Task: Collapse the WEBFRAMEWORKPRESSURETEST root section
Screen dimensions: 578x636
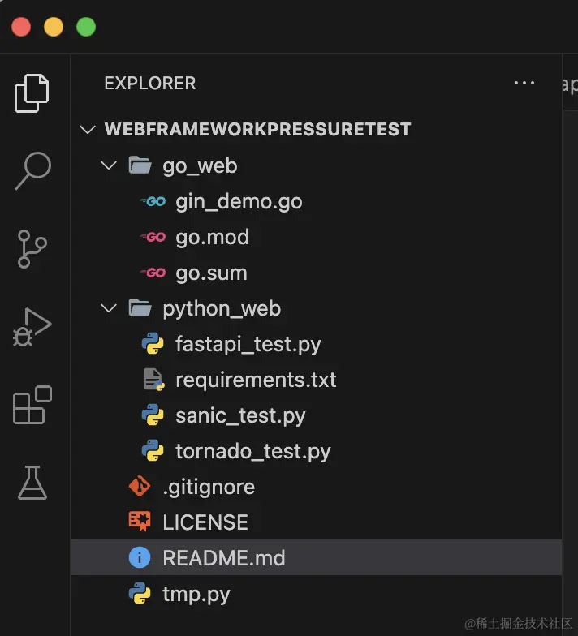Action: pyautogui.click(x=88, y=130)
